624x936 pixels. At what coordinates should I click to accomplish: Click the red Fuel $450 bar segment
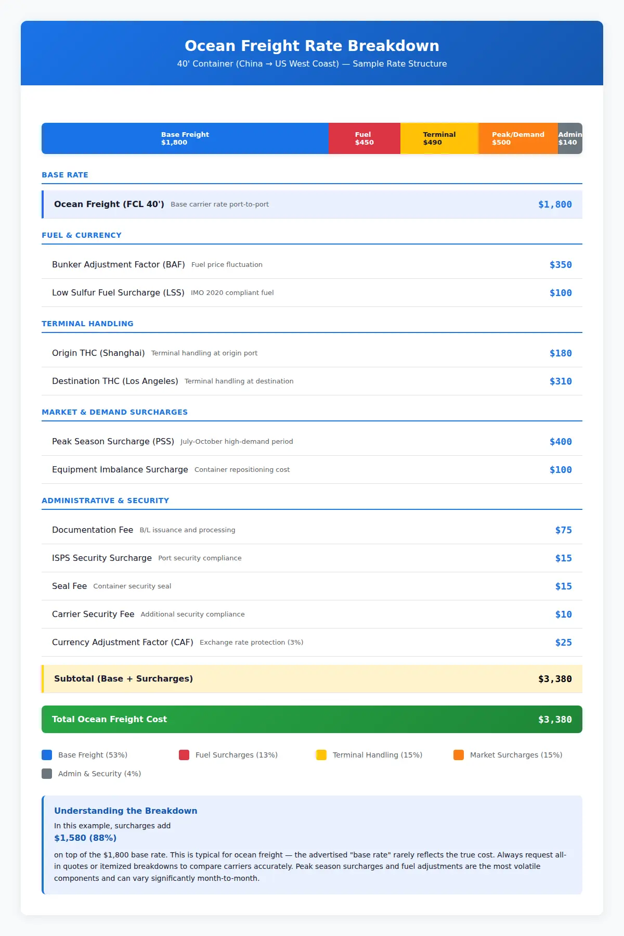[x=365, y=138]
